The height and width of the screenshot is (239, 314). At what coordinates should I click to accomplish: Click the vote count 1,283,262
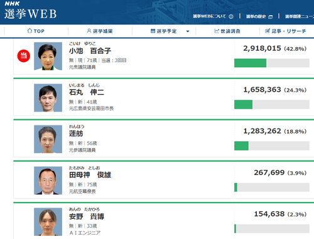262,131
